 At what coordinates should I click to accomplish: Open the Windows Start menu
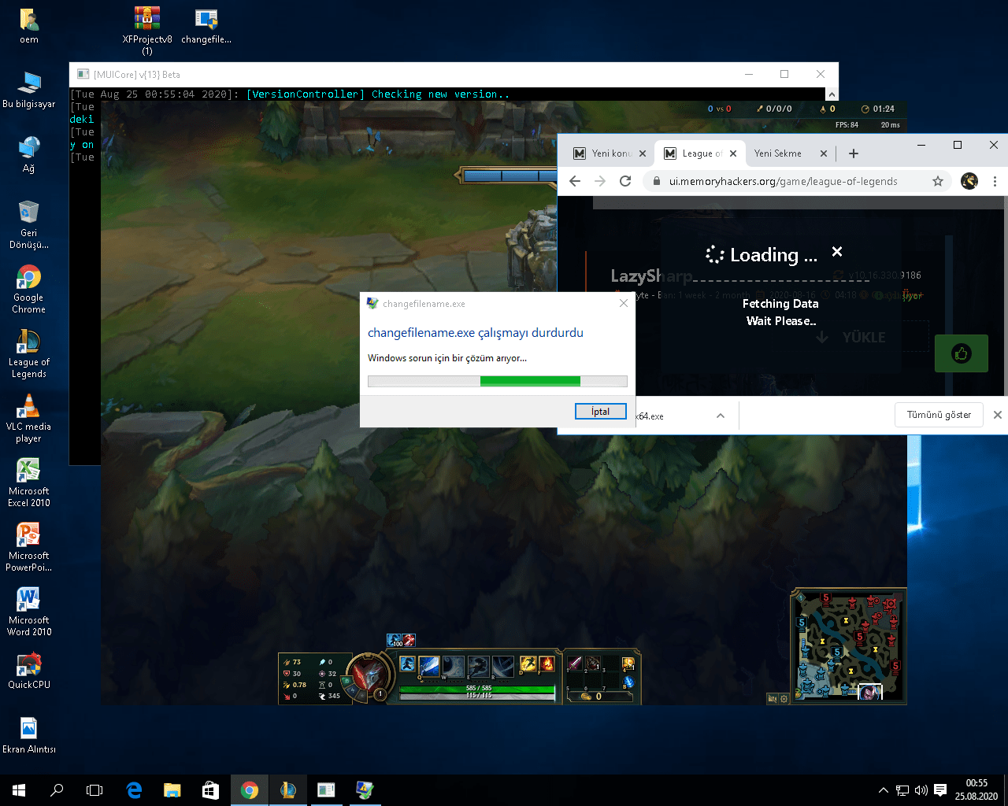click(x=19, y=790)
